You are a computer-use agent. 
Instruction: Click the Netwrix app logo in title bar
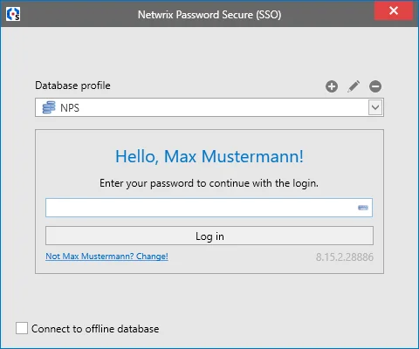(13, 14)
